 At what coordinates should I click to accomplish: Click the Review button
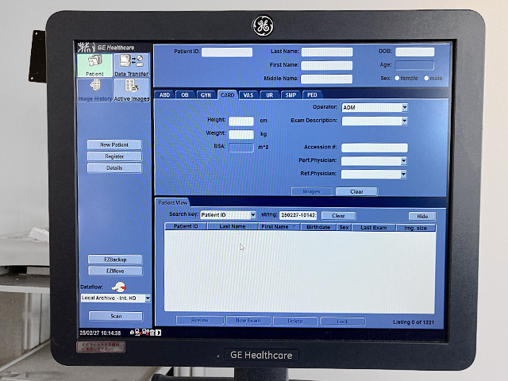199,321
